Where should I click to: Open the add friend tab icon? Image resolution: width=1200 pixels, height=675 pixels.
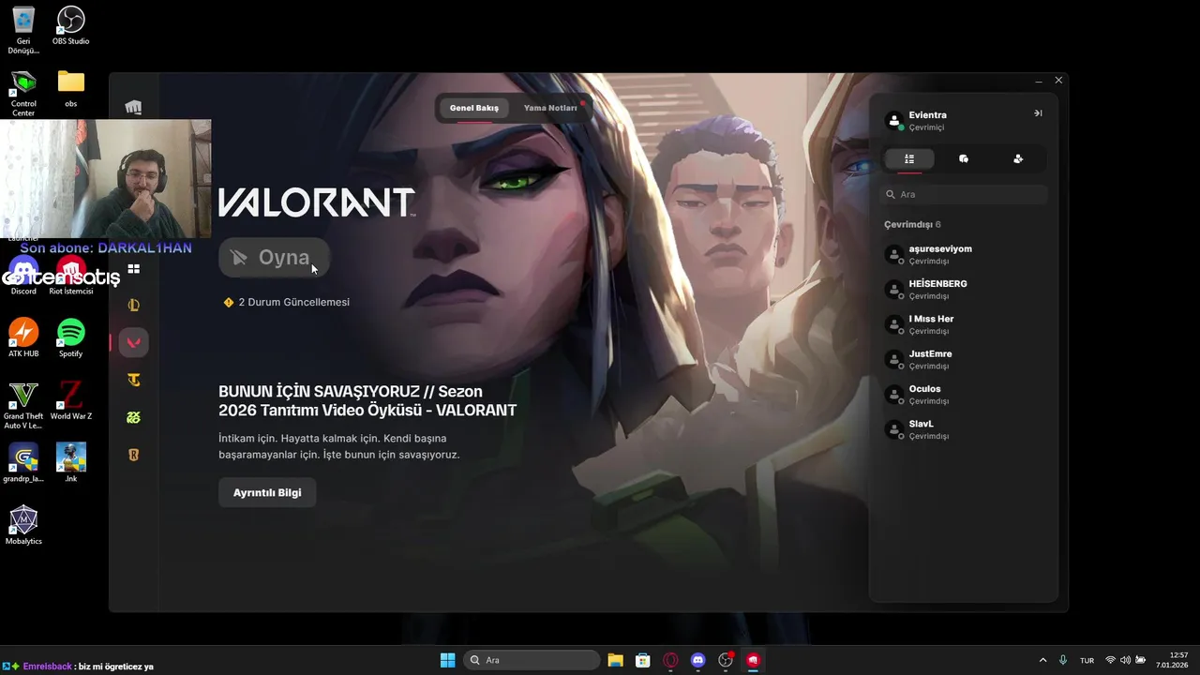coord(1018,159)
